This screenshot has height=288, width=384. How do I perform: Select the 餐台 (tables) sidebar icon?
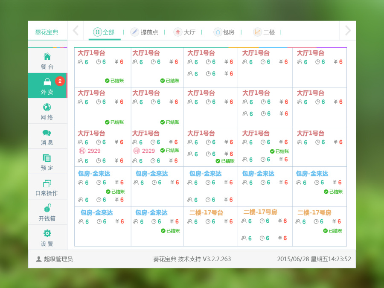(47, 60)
